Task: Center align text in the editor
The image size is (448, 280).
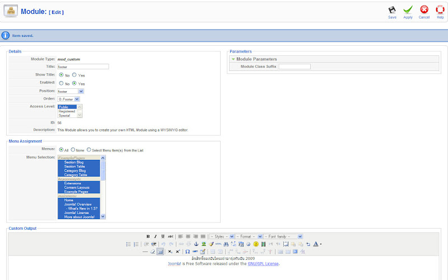Action: tap(188, 236)
